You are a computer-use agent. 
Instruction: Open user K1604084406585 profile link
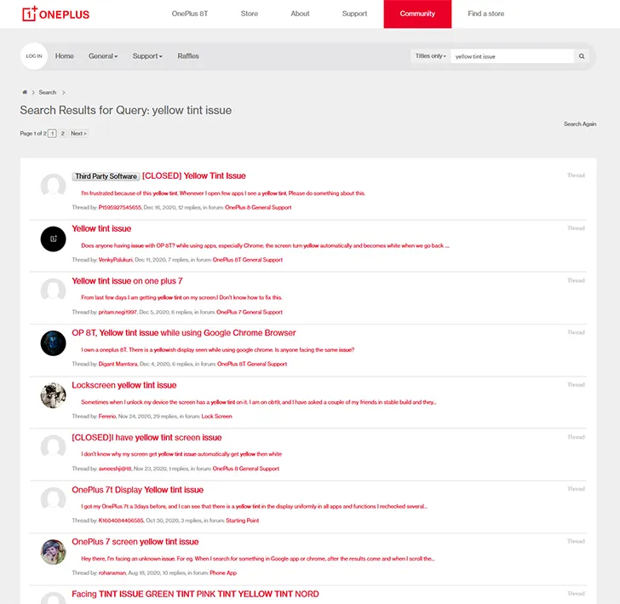click(121, 521)
